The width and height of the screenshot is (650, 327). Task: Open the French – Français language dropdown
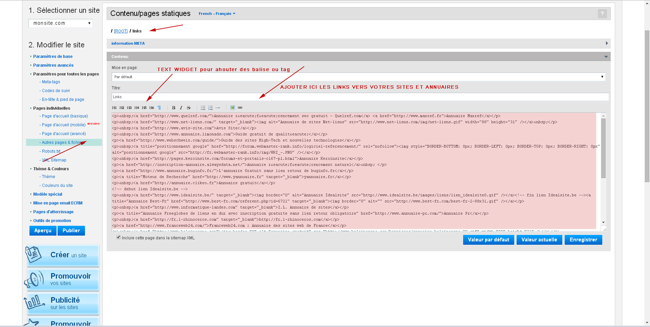tap(217, 14)
